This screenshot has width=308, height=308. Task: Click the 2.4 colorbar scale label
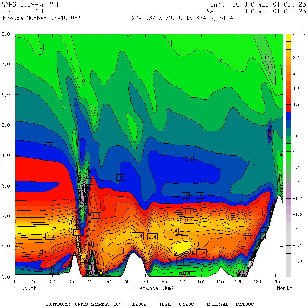[x=296, y=57]
